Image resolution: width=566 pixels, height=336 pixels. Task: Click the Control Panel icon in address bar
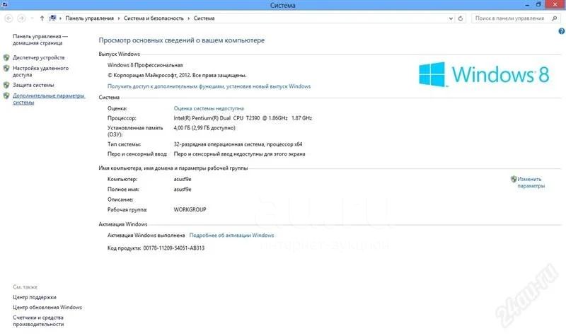[x=52, y=18]
